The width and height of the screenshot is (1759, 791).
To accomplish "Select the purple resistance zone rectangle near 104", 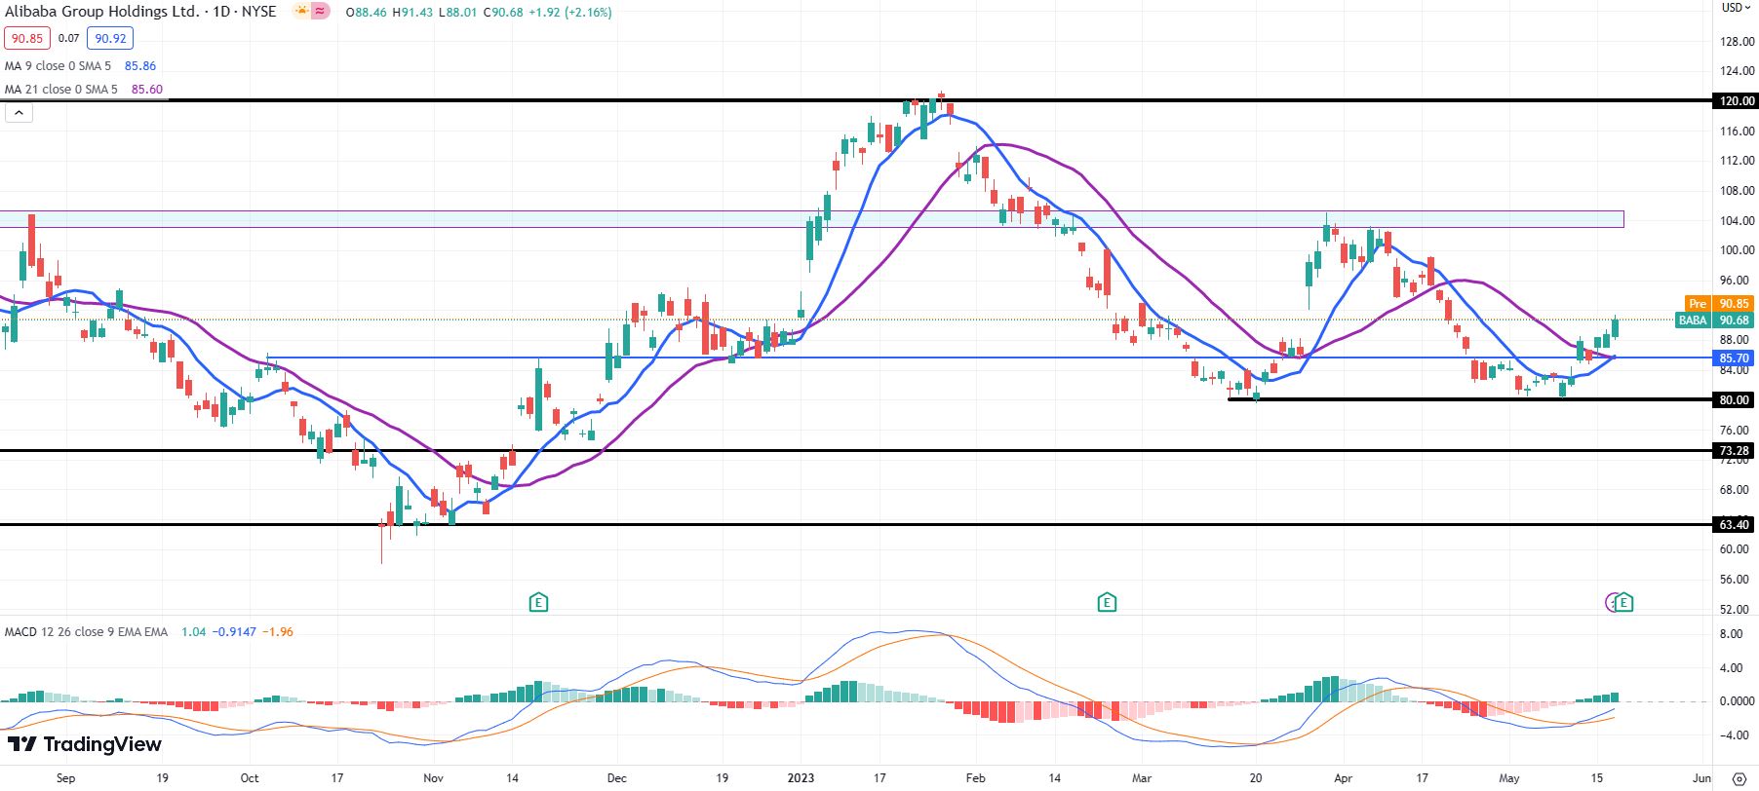I will click(811, 219).
